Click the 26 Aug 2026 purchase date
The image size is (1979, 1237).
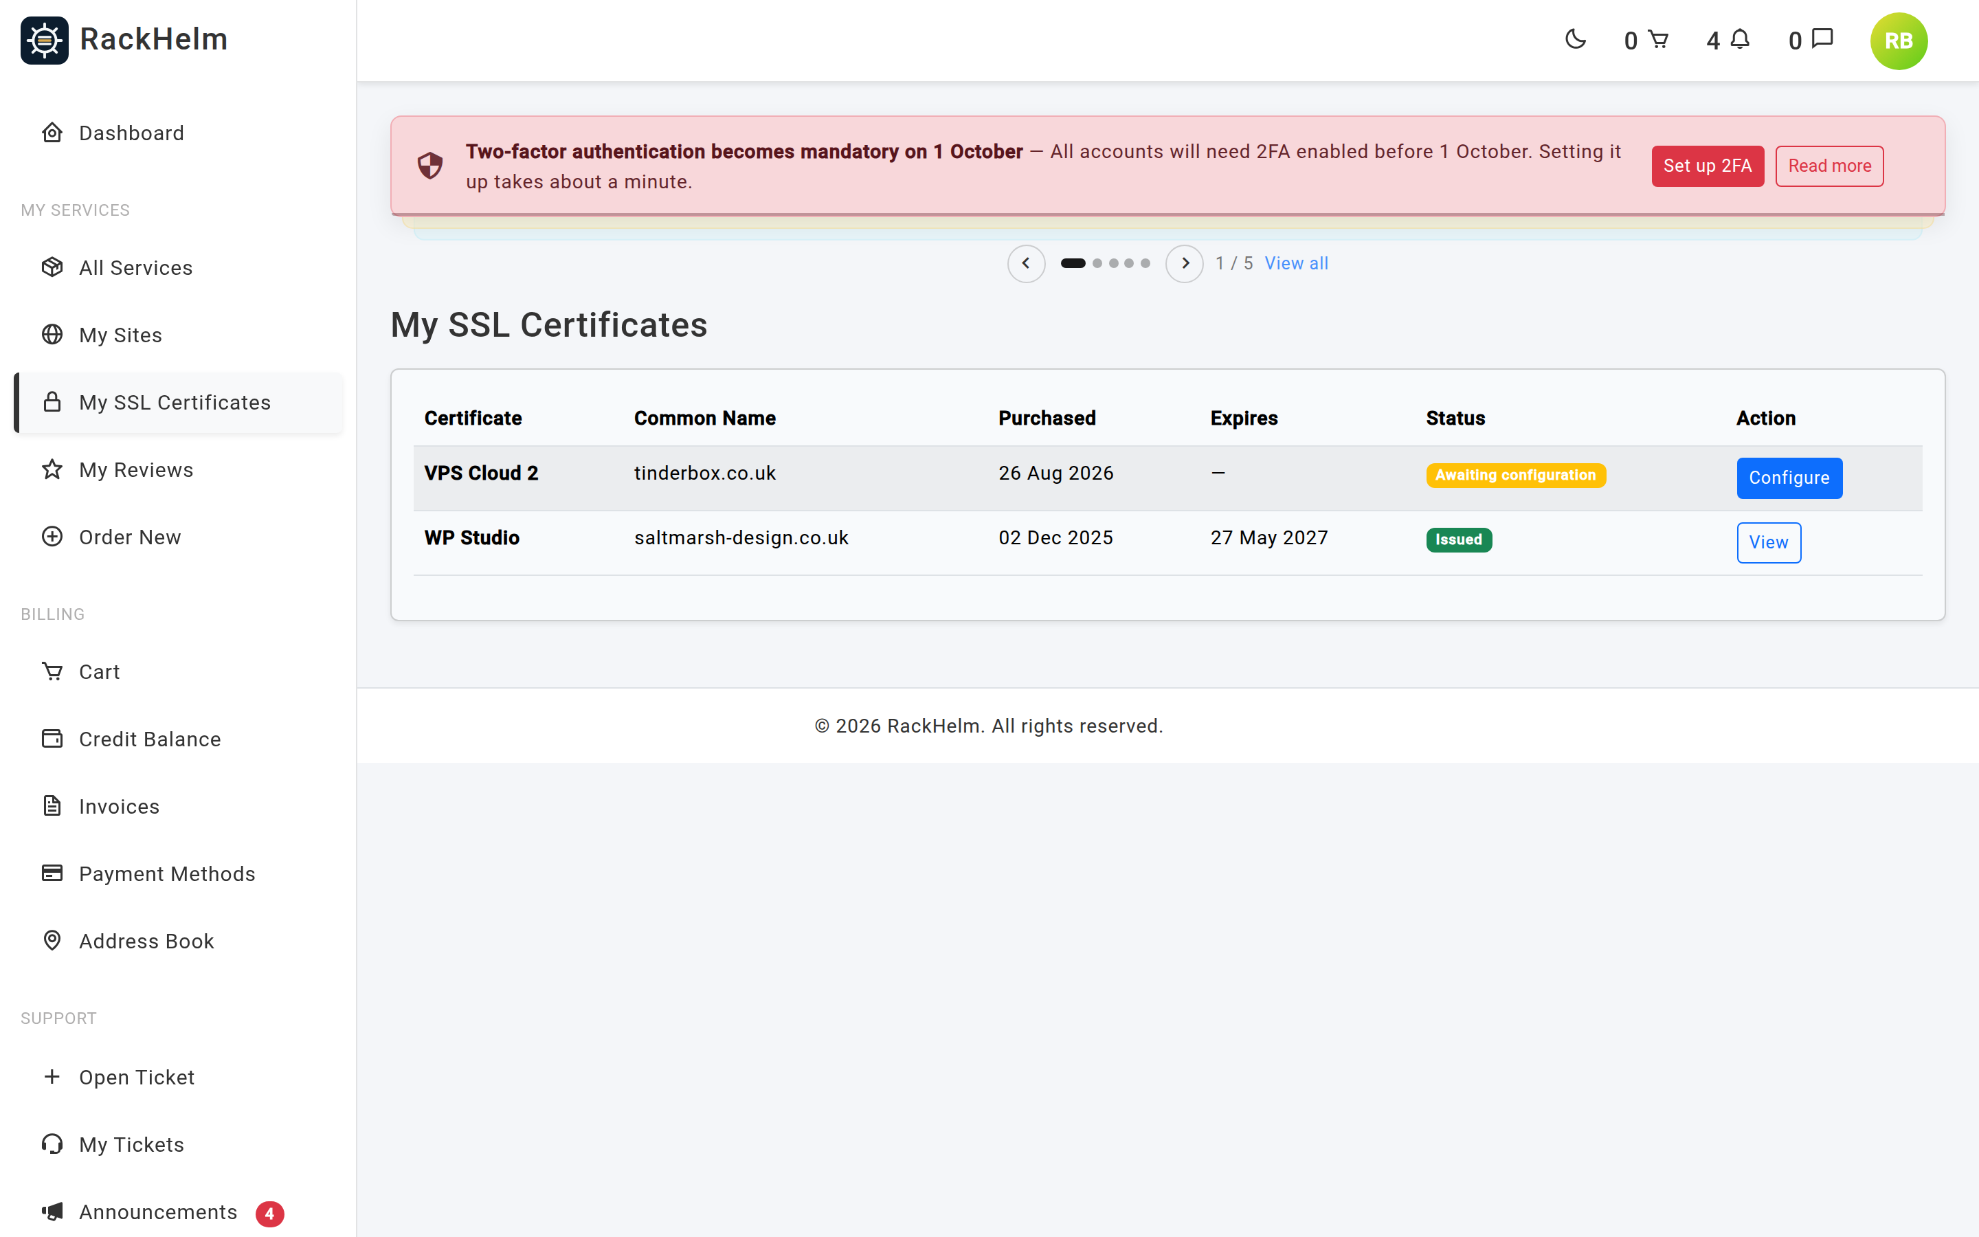pyautogui.click(x=1055, y=473)
